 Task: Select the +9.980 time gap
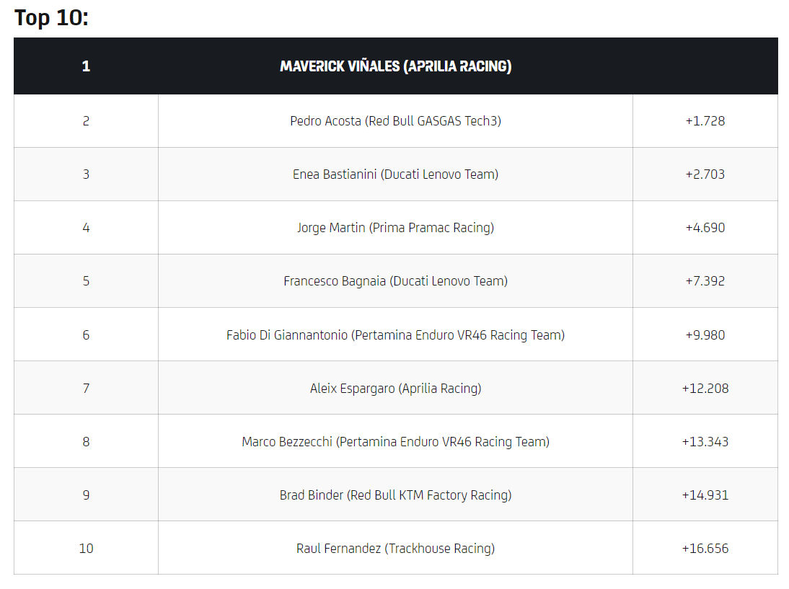[705, 335]
